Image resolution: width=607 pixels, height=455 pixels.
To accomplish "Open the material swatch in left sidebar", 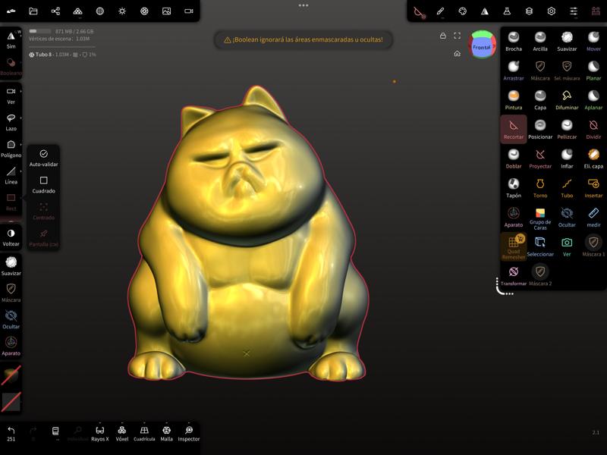I will tap(11, 375).
